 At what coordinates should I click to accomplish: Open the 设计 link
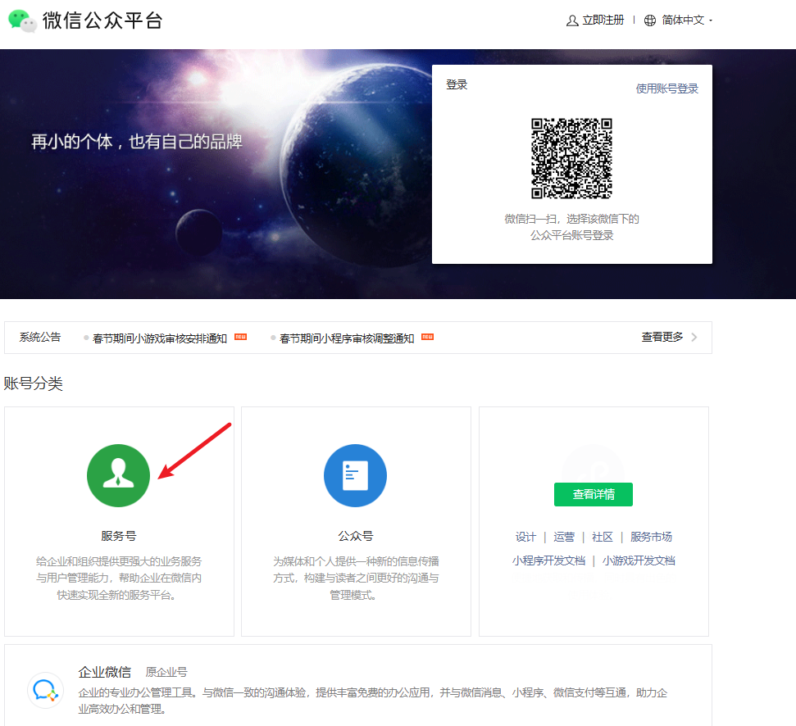[x=525, y=537]
